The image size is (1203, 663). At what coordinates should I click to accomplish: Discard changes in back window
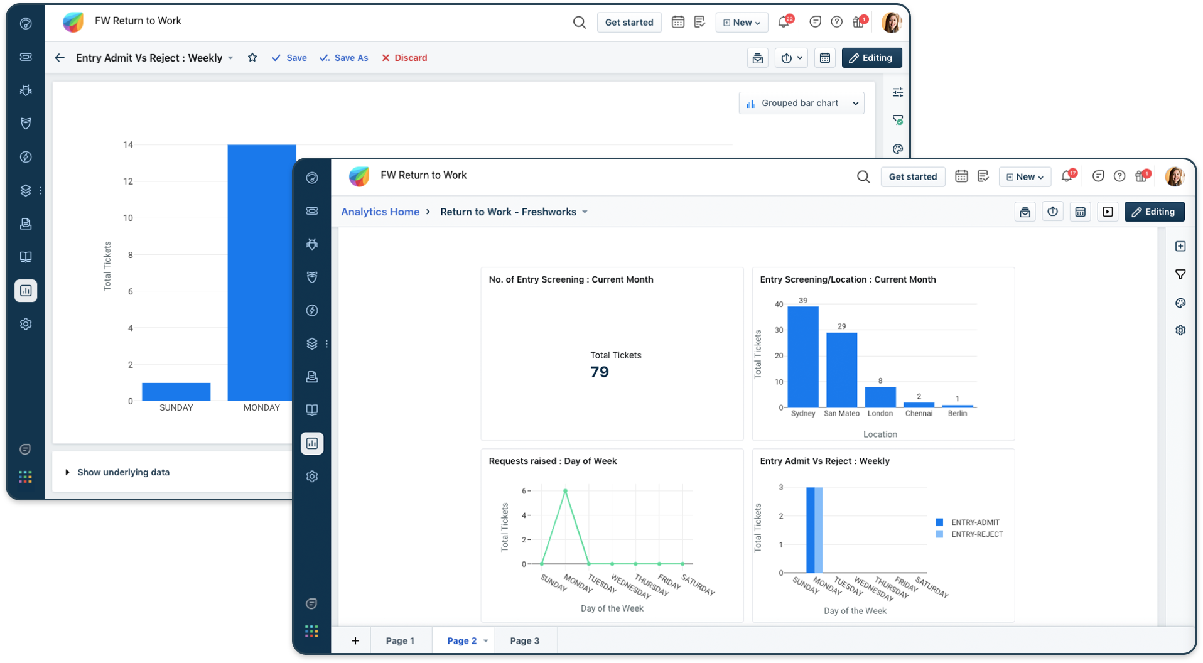tap(404, 58)
